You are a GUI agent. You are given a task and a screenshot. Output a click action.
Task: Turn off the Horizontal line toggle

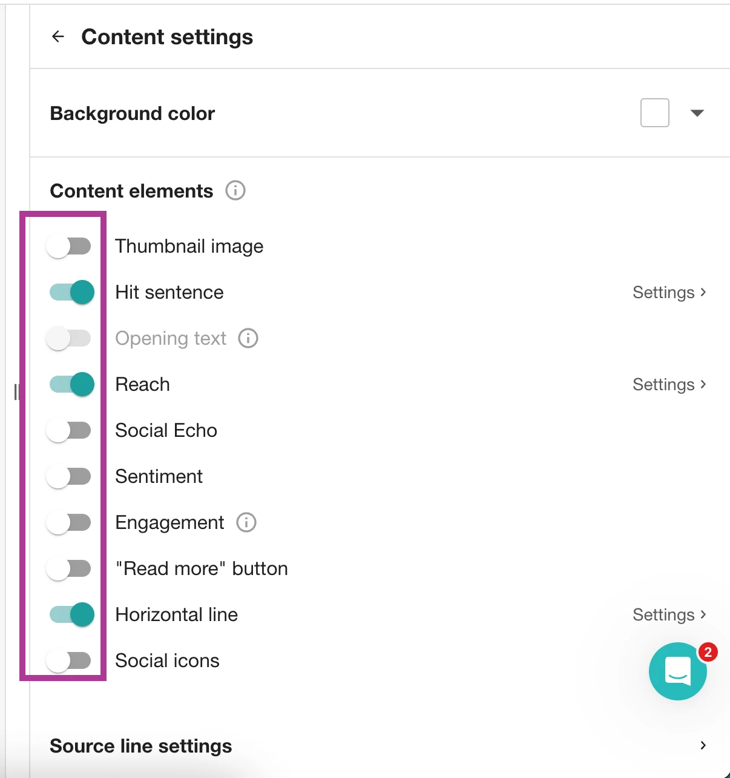[x=72, y=614]
